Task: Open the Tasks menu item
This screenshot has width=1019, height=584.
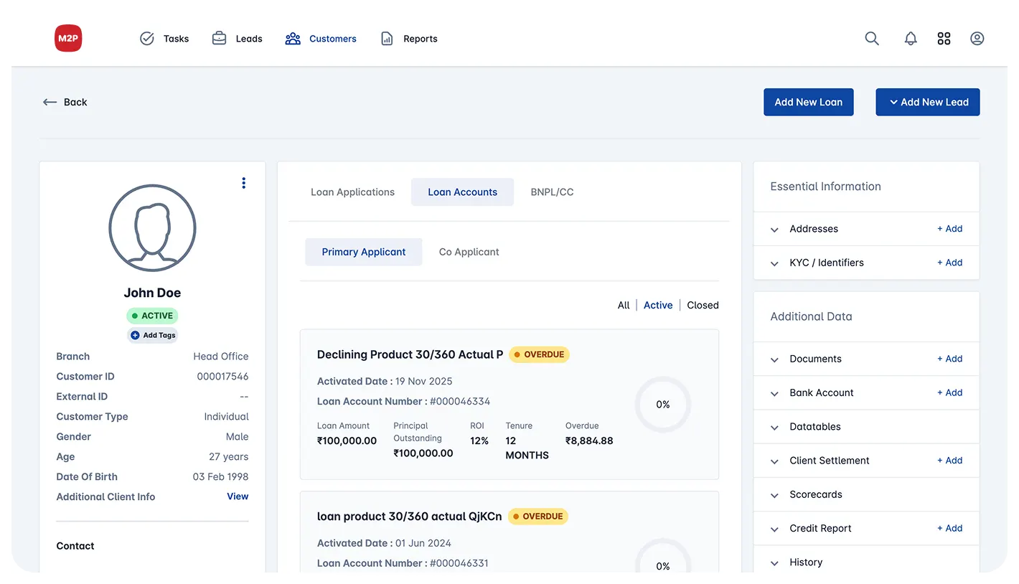Action: [x=164, y=39]
